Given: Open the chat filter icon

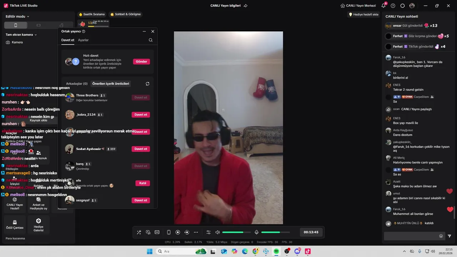Looking at the screenshot, I should pyautogui.click(x=450, y=236).
